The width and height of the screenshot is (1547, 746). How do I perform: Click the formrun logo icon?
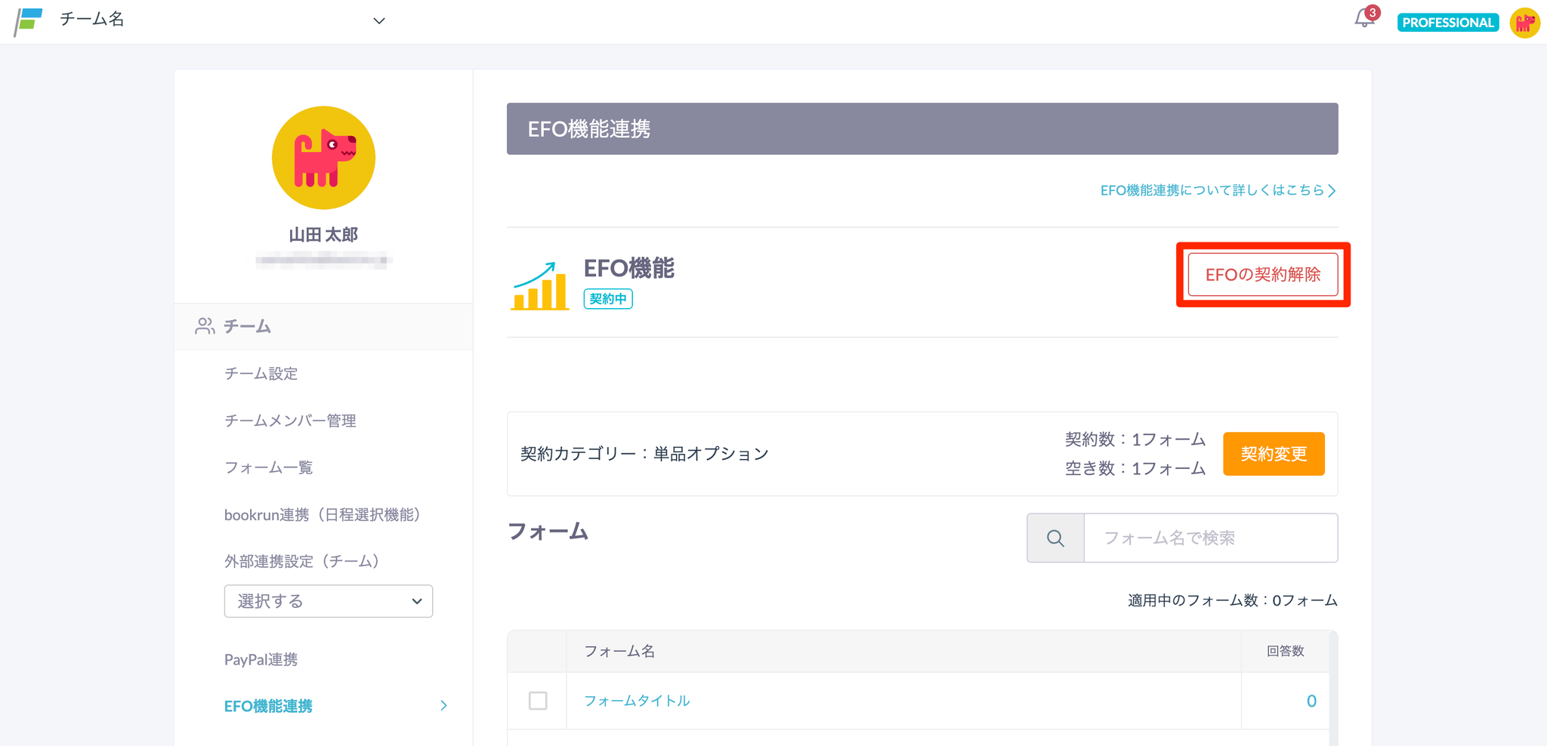pyautogui.click(x=29, y=21)
